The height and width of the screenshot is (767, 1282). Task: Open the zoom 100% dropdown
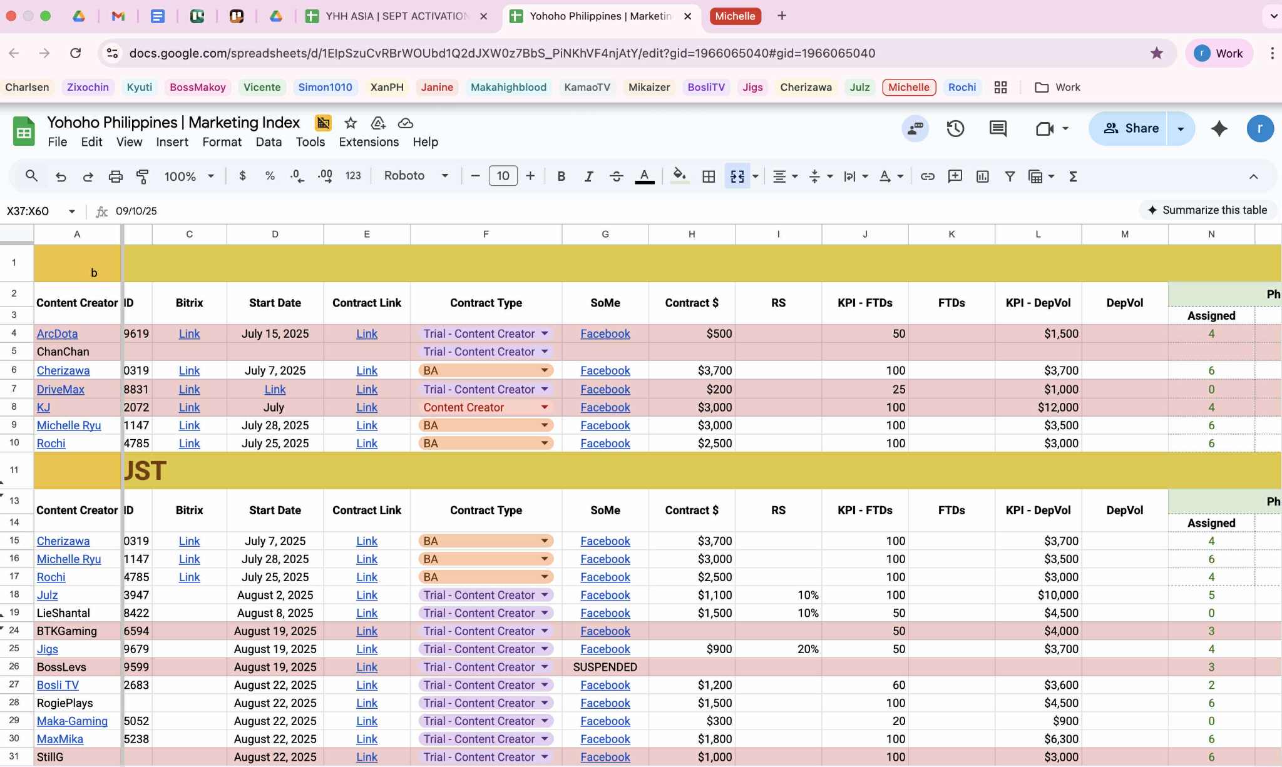click(x=189, y=176)
